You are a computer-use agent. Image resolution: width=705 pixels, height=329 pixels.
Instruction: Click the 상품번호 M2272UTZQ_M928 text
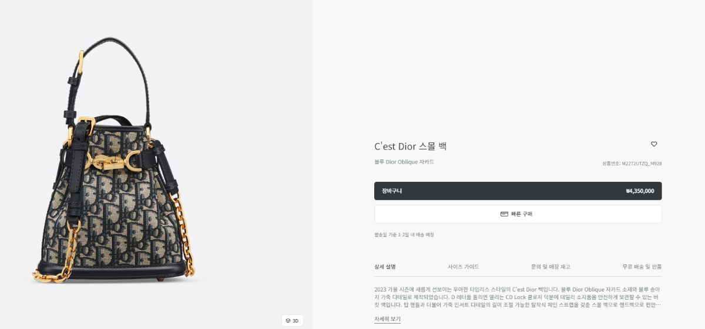tap(632, 164)
